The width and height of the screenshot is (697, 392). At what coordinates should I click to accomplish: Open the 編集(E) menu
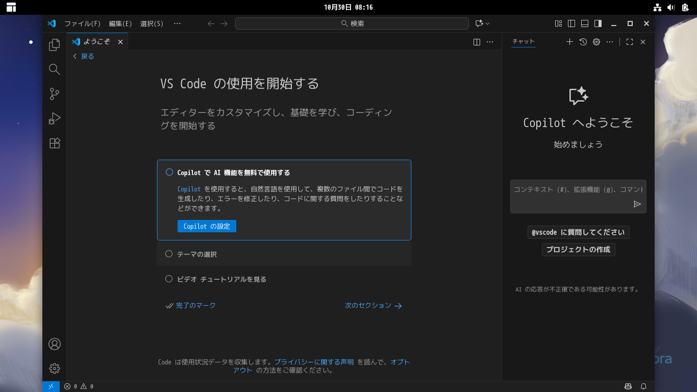click(120, 23)
